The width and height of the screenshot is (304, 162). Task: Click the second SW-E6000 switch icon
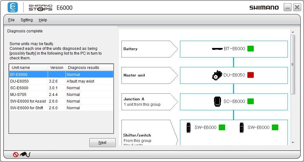coord(241,127)
